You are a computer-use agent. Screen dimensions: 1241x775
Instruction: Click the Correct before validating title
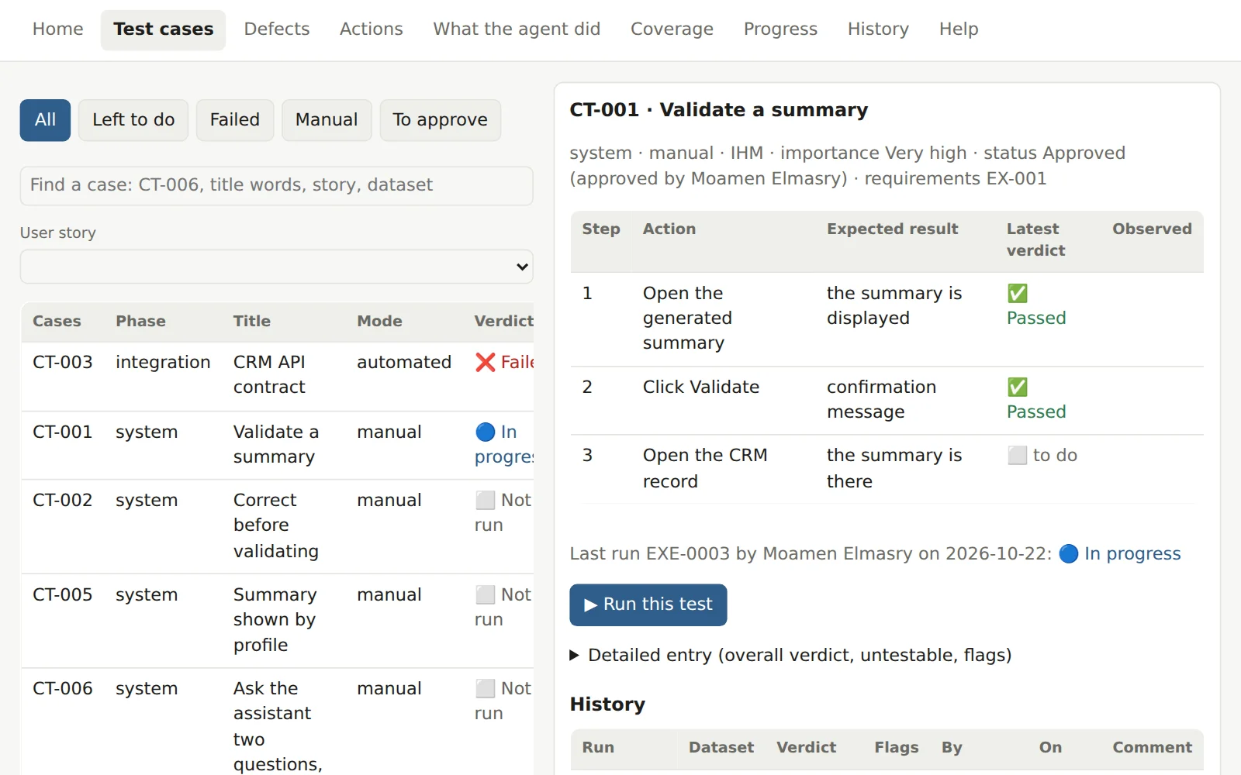pos(276,525)
